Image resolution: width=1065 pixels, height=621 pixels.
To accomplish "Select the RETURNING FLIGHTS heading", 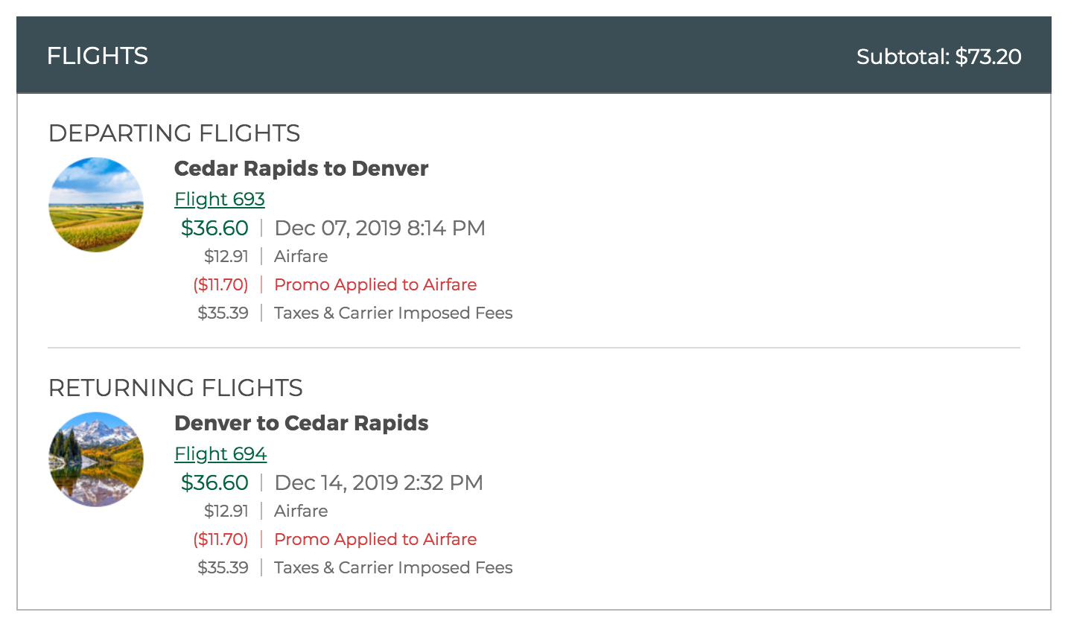I will [x=176, y=388].
